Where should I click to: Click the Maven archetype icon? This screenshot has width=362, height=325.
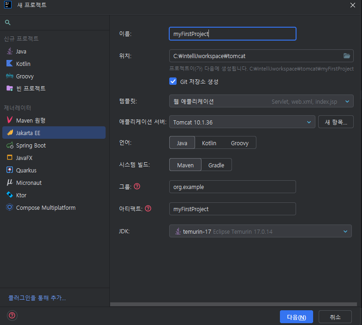point(10,120)
